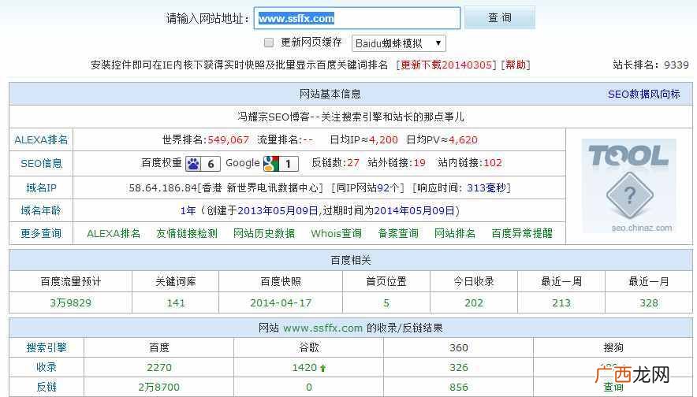Click Baidu backlink count 2万8700
Viewport: 697px width, 397px height.
click(x=158, y=387)
